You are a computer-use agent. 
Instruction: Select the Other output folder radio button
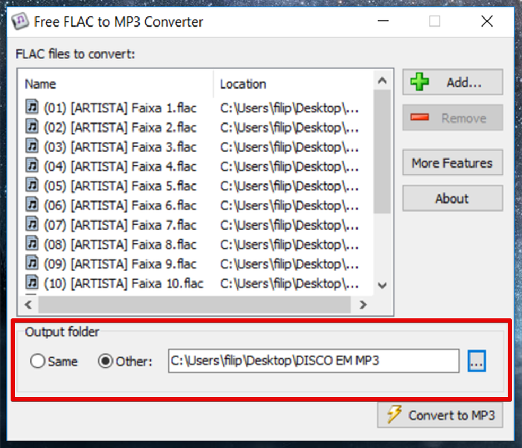coord(105,361)
